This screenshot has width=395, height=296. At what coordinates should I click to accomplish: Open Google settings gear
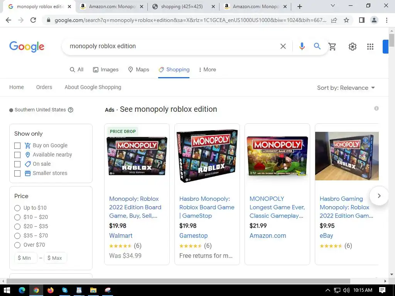click(353, 47)
